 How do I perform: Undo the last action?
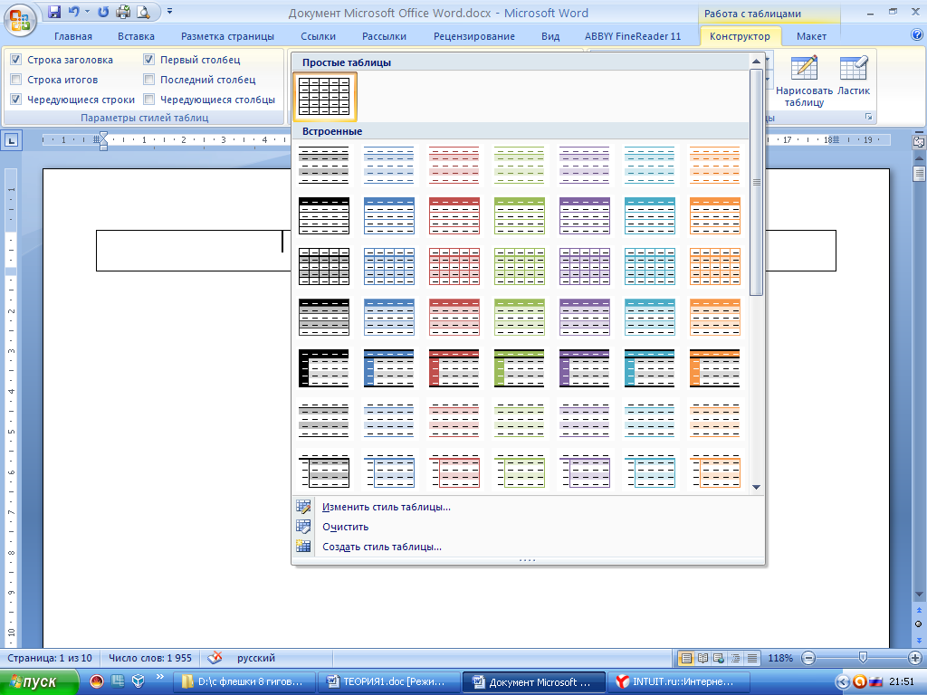(x=74, y=11)
